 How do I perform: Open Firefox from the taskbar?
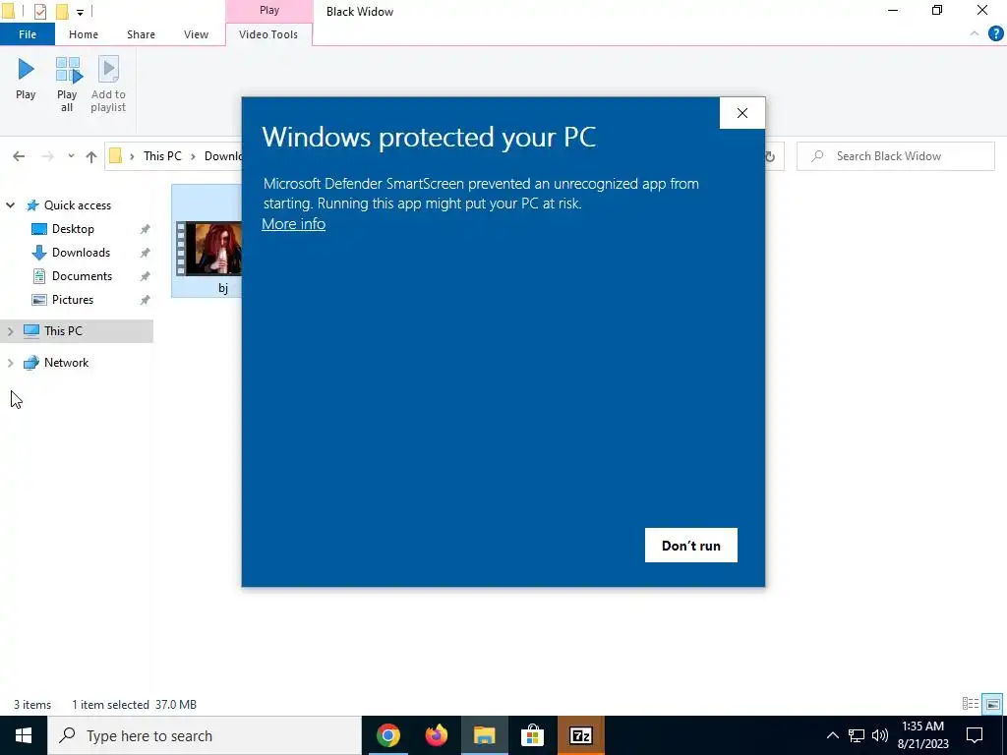pos(436,735)
